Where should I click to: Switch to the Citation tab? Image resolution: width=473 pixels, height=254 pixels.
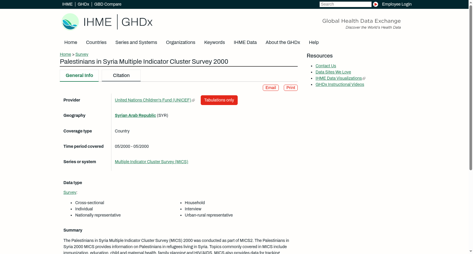pos(121,76)
